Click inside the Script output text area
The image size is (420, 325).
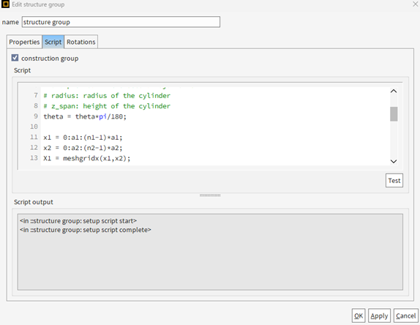[210, 252]
